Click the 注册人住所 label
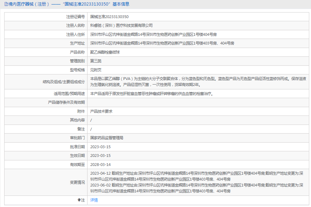The image size is (311, 207). point(75,34)
